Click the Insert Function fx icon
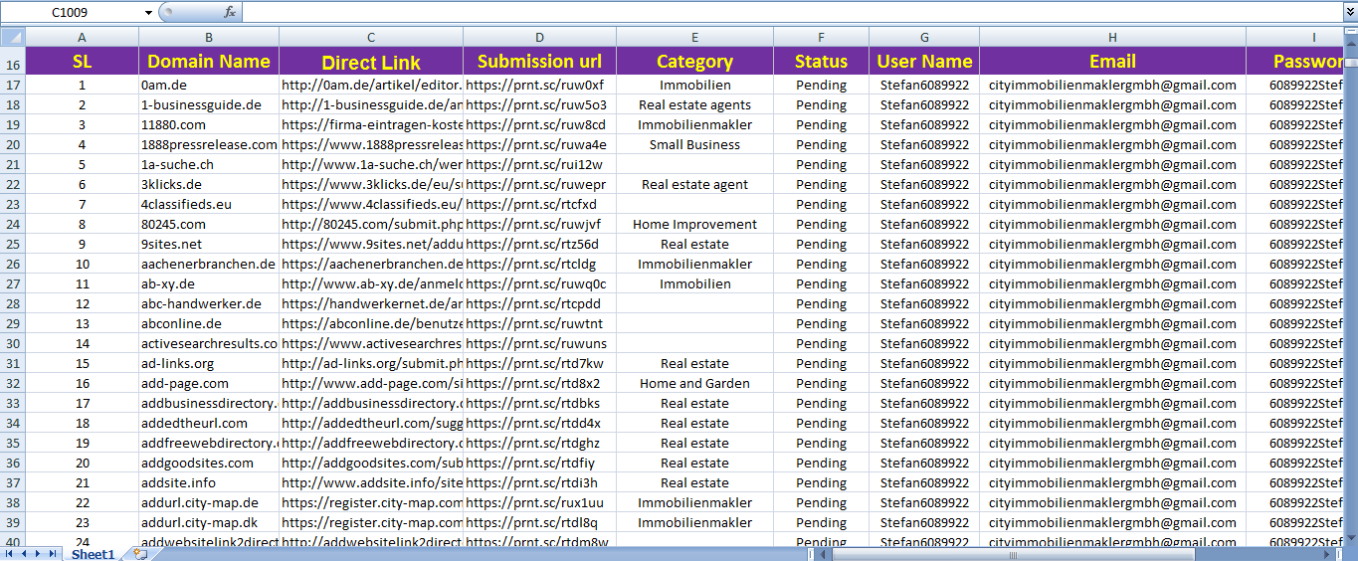The width and height of the screenshot is (1358, 561). tap(230, 12)
